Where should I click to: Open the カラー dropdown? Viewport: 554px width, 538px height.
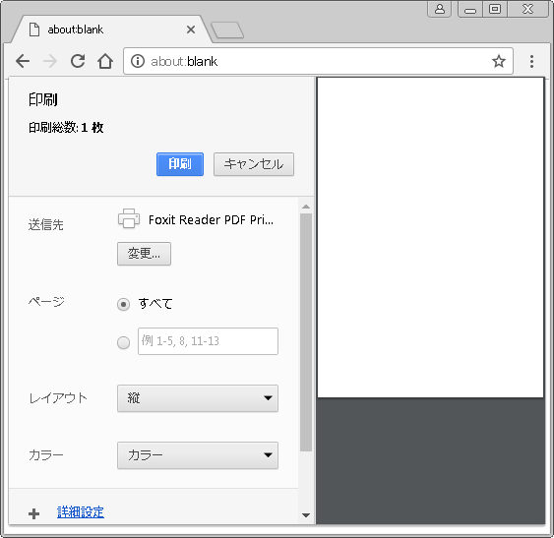[x=198, y=455]
